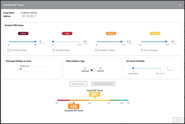The width and height of the screenshot is (185, 124).
Task: Close the dialog with the X icon
Action: pos(180,5)
